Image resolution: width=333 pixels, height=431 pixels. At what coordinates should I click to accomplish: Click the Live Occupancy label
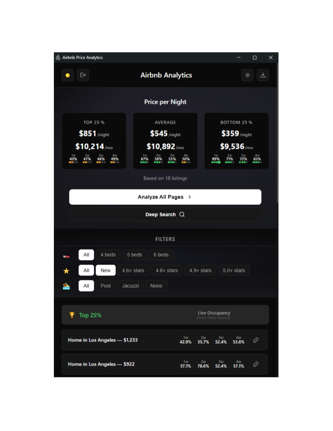[214, 313]
